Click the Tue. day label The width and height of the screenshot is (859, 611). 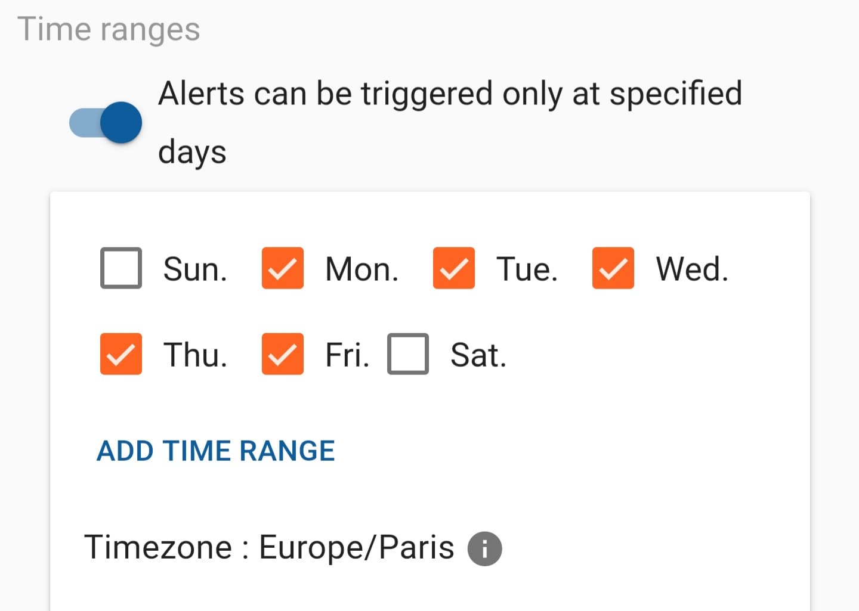tap(527, 269)
